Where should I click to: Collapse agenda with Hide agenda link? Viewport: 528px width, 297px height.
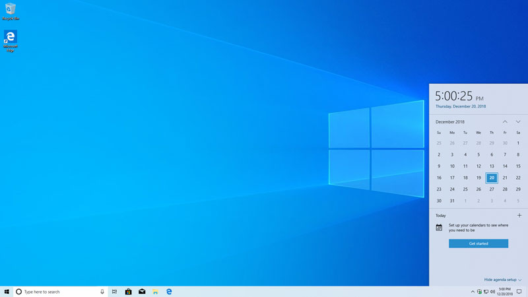coord(502,280)
